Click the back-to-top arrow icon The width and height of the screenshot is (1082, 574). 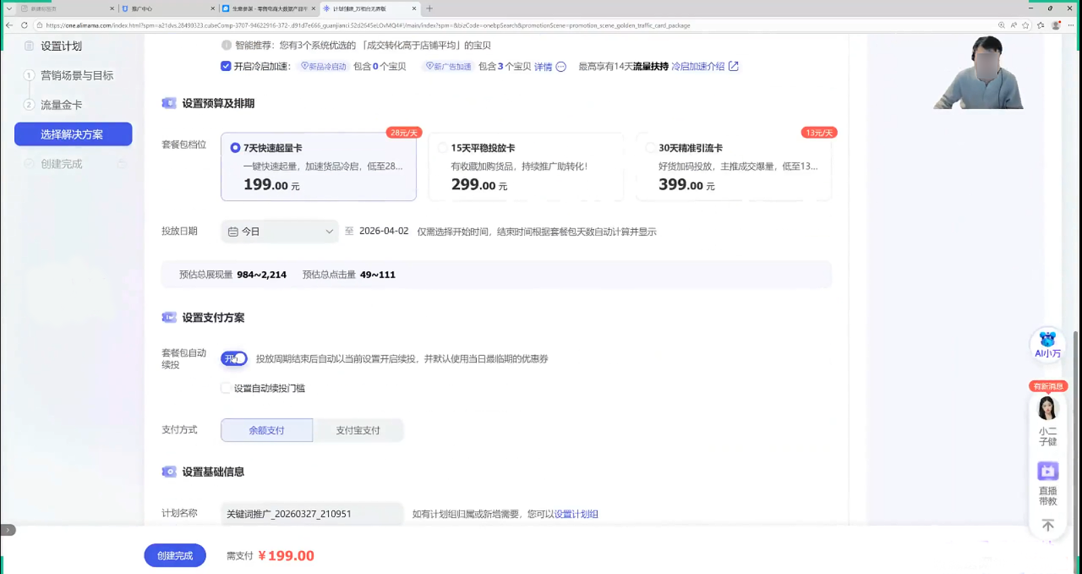point(1048,525)
